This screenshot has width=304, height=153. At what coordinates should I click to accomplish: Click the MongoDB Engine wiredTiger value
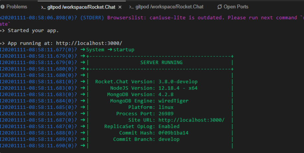point(173,101)
